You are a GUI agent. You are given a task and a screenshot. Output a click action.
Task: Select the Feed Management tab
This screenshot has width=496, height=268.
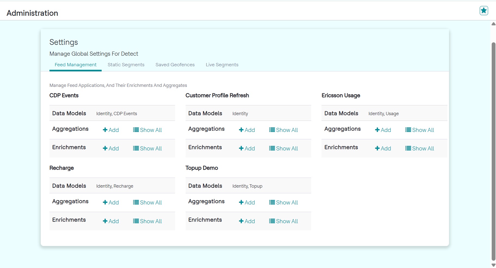click(x=76, y=65)
